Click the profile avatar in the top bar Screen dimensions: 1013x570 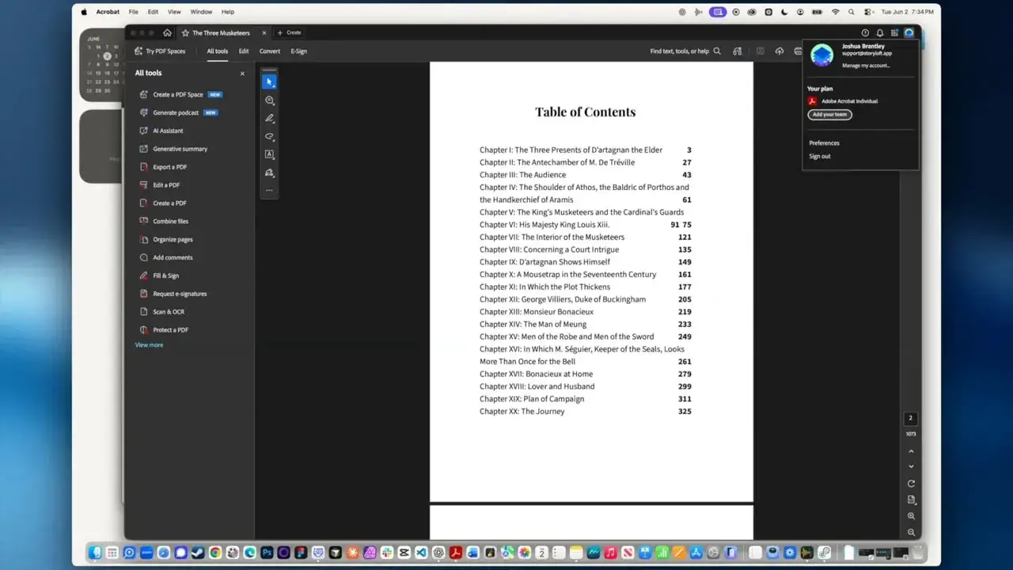pos(909,32)
